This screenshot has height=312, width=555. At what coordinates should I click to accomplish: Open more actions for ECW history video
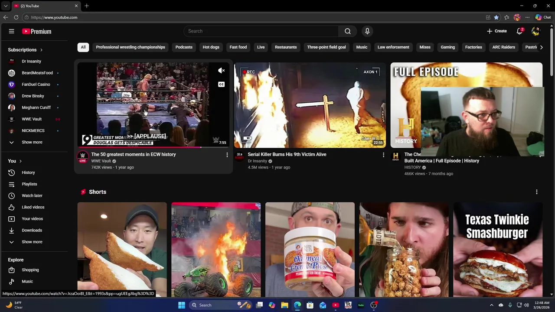pos(227,155)
